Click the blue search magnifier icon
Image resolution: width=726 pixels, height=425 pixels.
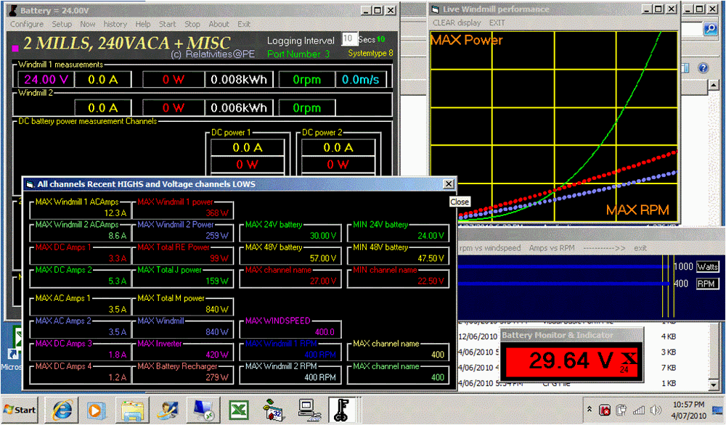pos(710,29)
